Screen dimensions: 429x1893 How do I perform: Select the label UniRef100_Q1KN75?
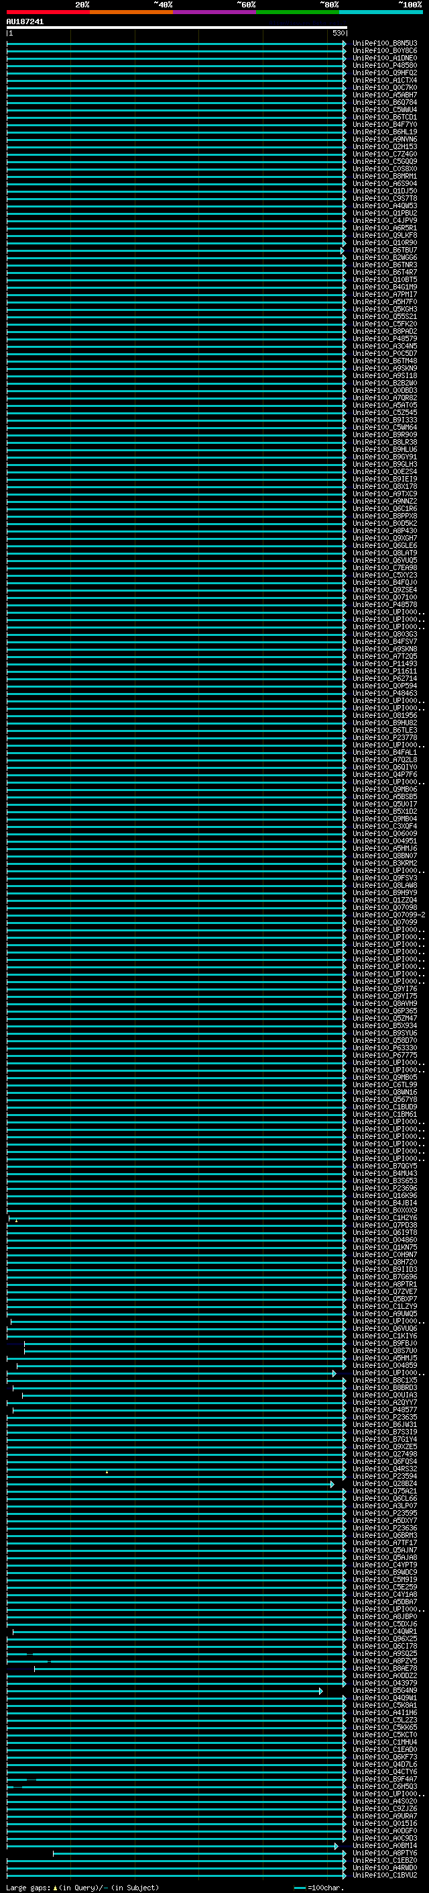pyautogui.click(x=385, y=1248)
